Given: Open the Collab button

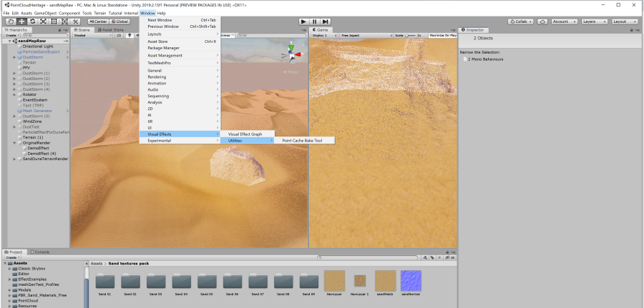Looking at the screenshot, I should coord(520,21).
